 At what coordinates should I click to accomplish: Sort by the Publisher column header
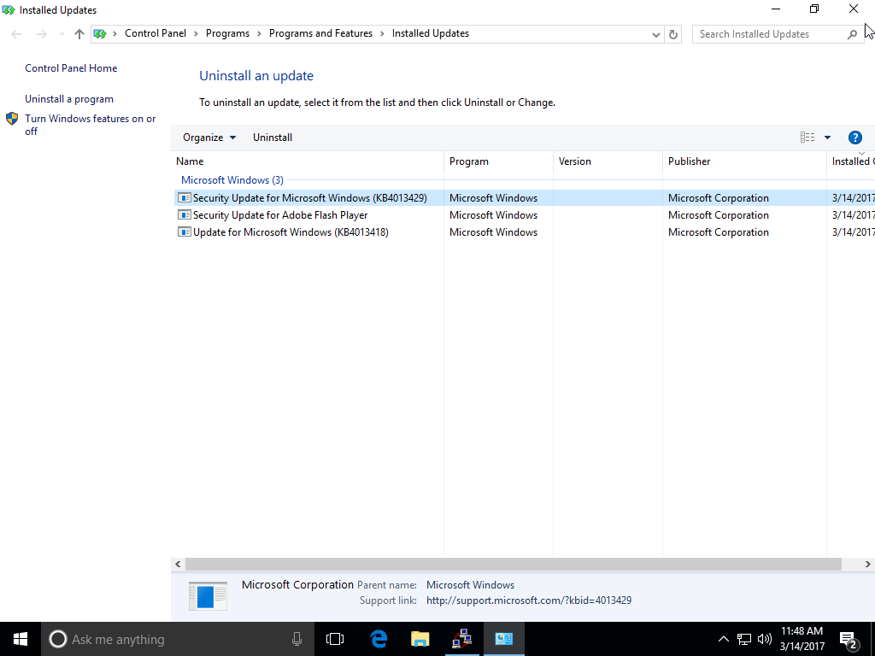744,161
